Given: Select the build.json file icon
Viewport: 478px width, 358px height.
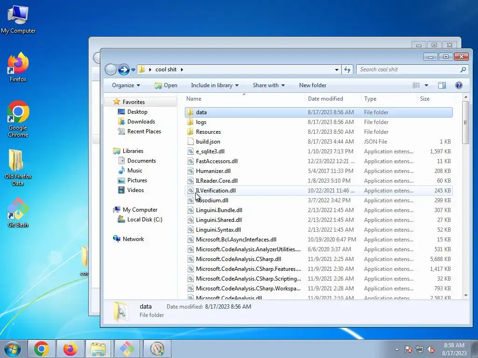Looking at the screenshot, I should click(x=190, y=142).
